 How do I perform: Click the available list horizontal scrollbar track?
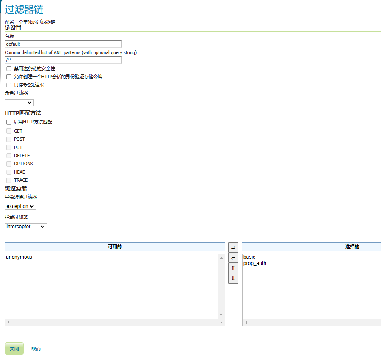114,322
